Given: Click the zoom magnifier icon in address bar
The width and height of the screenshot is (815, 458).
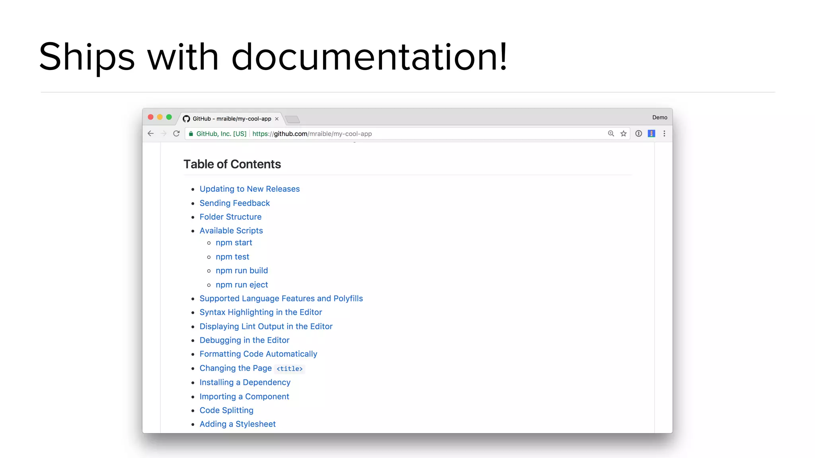Looking at the screenshot, I should [x=611, y=134].
